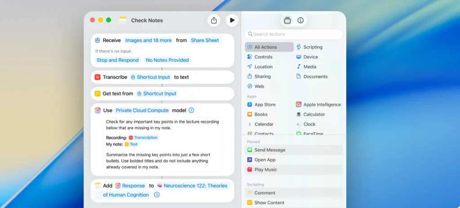Expand the Add to note action chevron
Image resolution: width=460 pixels, height=208 pixels.
157,195
